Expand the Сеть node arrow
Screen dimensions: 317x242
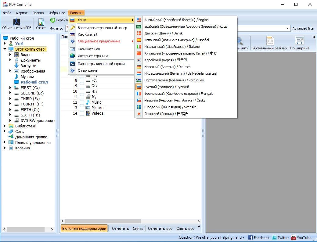click(x=5, y=131)
